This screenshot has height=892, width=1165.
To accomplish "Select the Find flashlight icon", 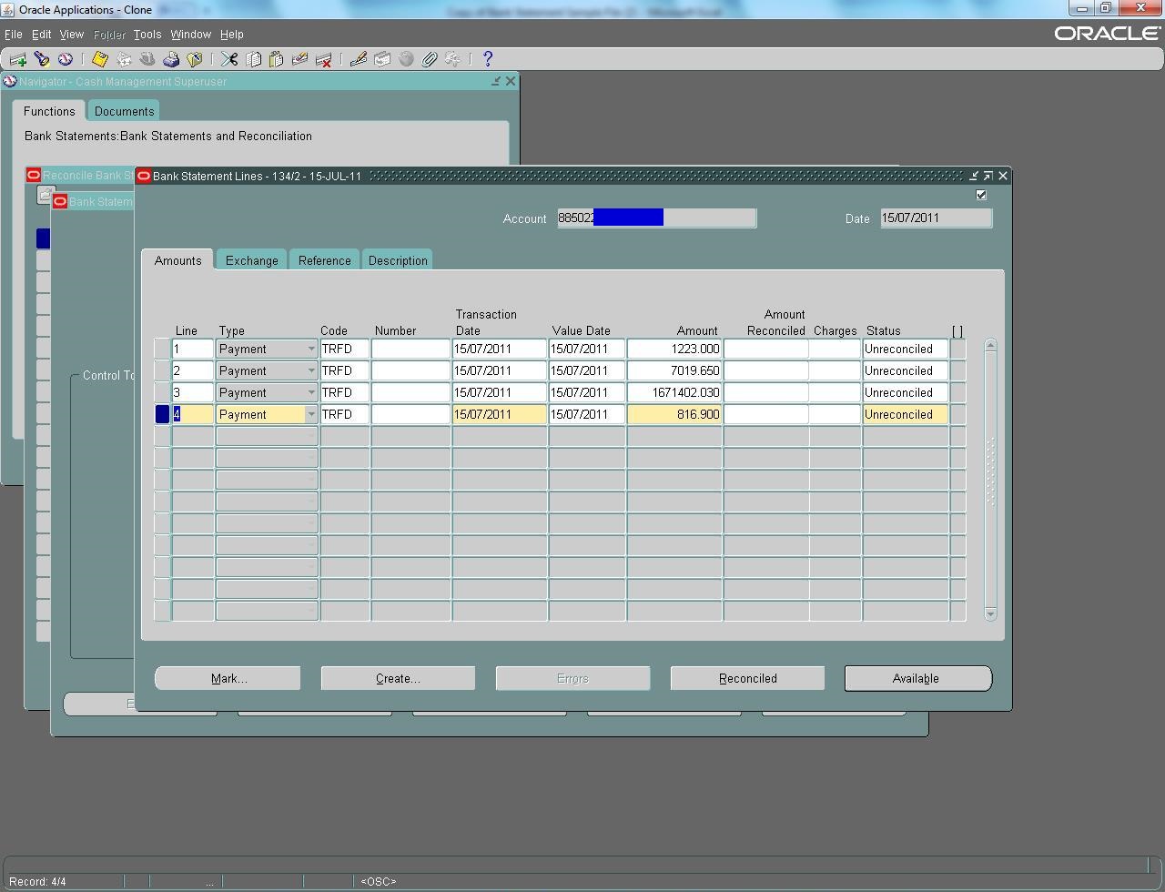I will 42,59.
